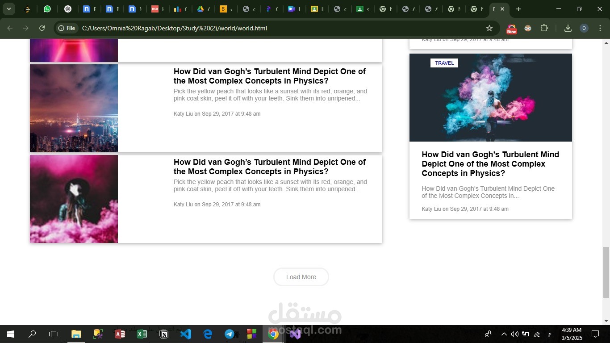610x343 pixels.
Task: Open the Chrome taskbar icon
Action: [273, 334]
